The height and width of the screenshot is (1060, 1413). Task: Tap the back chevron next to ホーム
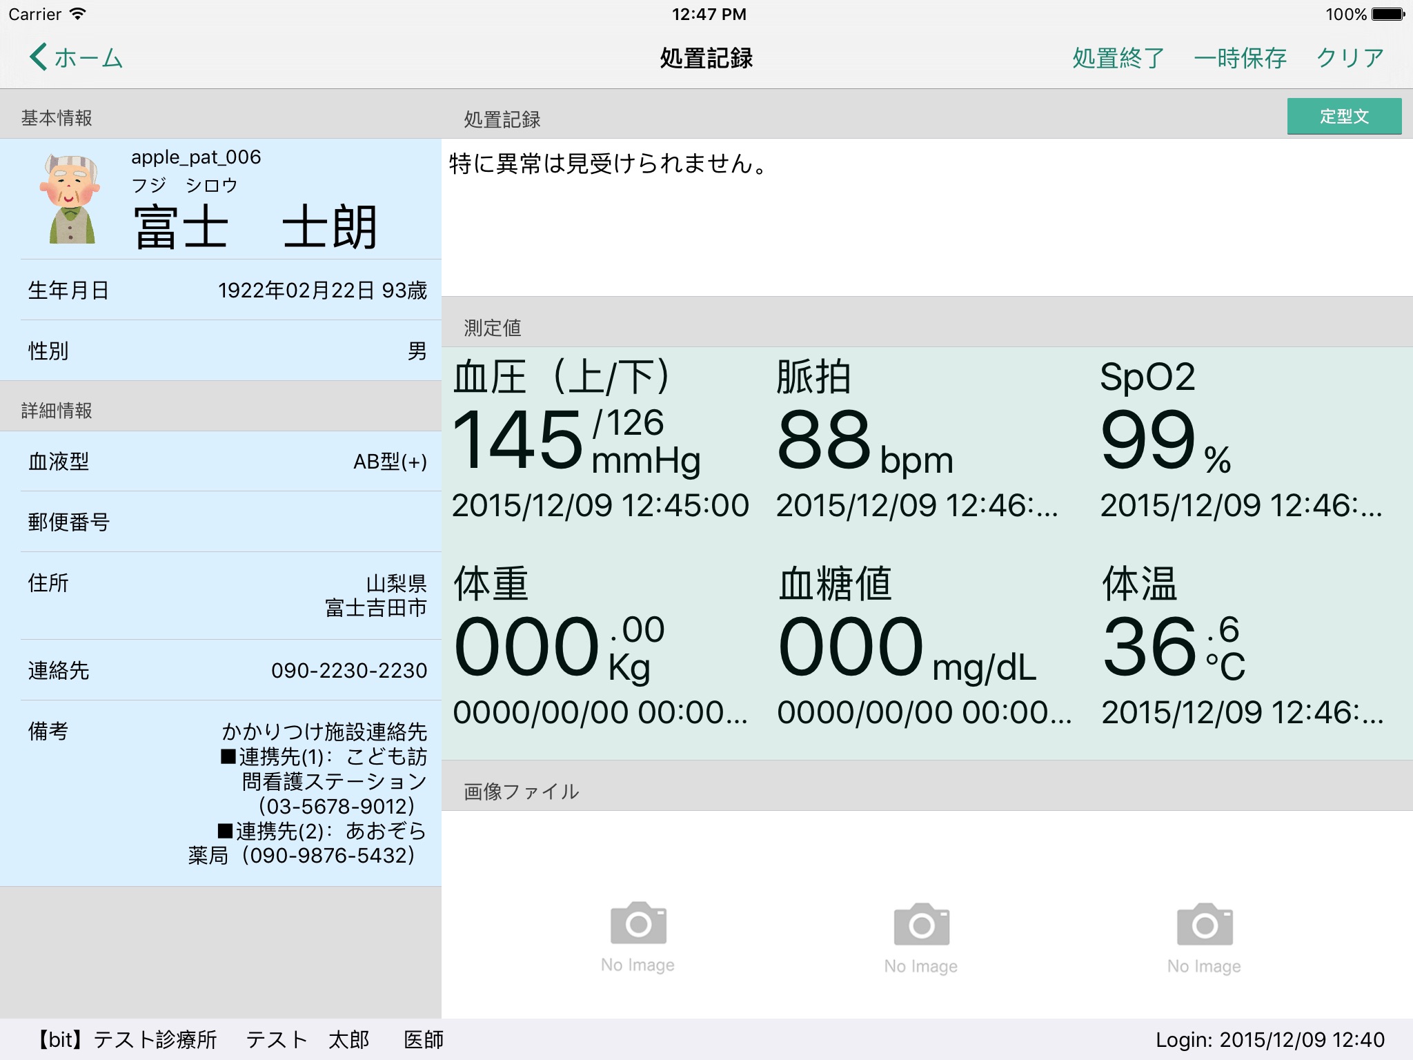click(x=39, y=57)
